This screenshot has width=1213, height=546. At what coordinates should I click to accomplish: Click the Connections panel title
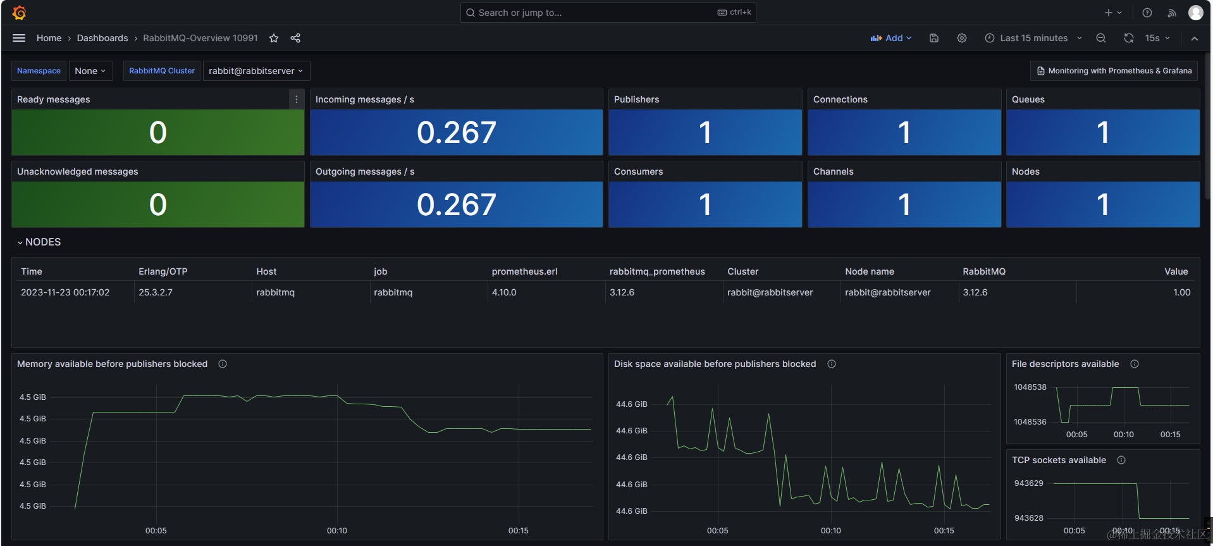pos(840,99)
